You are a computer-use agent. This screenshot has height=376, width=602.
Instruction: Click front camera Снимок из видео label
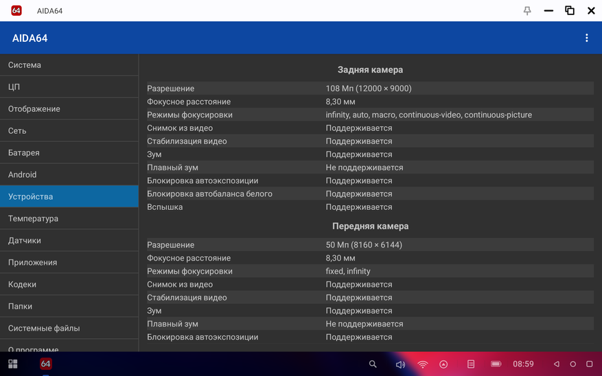tap(180, 284)
